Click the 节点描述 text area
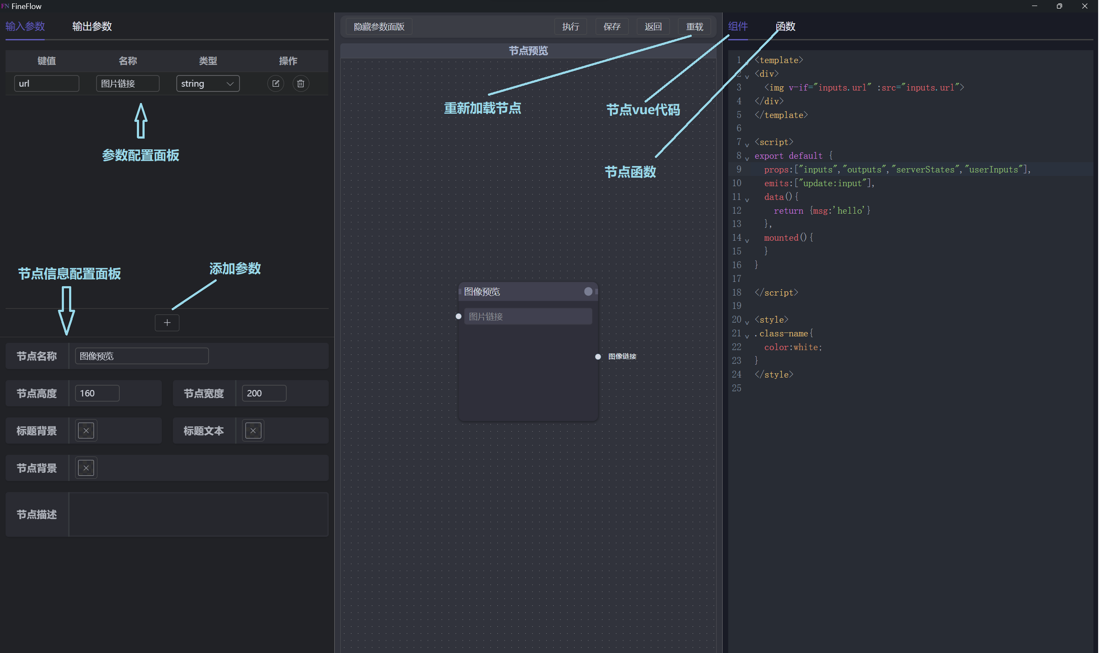Screen dimensions: 1099x653 point(199,514)
